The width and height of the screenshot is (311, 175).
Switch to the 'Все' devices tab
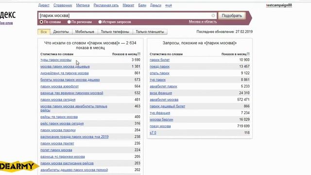pos(44,32)
